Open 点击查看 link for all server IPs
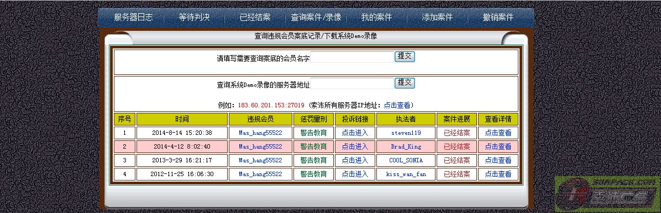661x213 pixels. point(397,105)
